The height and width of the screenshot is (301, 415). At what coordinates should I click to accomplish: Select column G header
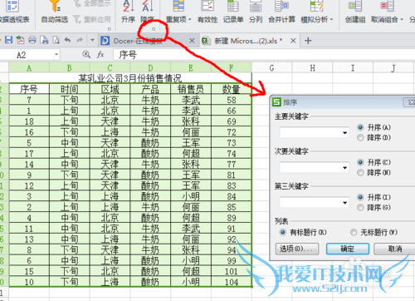pos(271,68)
